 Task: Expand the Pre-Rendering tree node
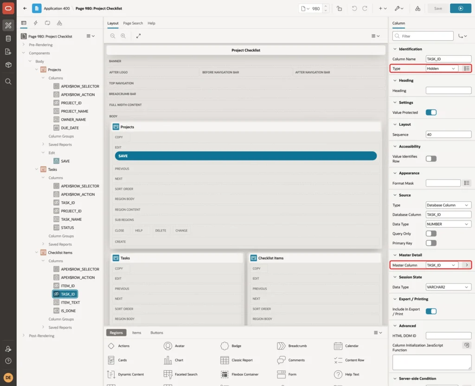(24, 45)
